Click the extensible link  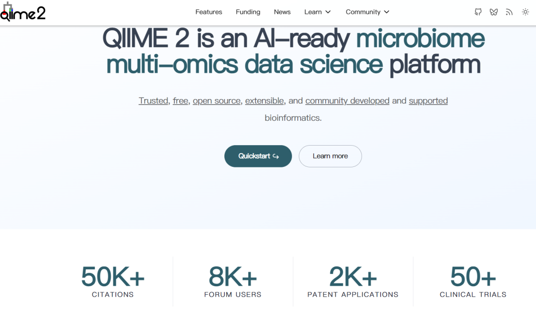click(x=265, y=101)
